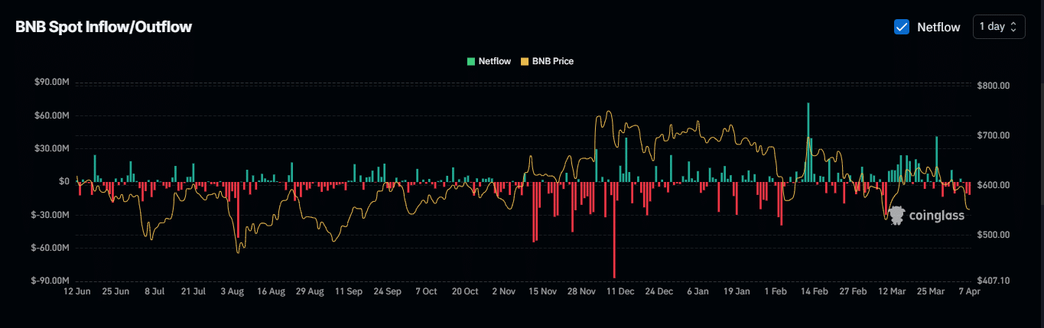Viewport: 1044px width, 328px height.
Task: Click the $800.00 price axis label
Action: [x=994, y=86]
